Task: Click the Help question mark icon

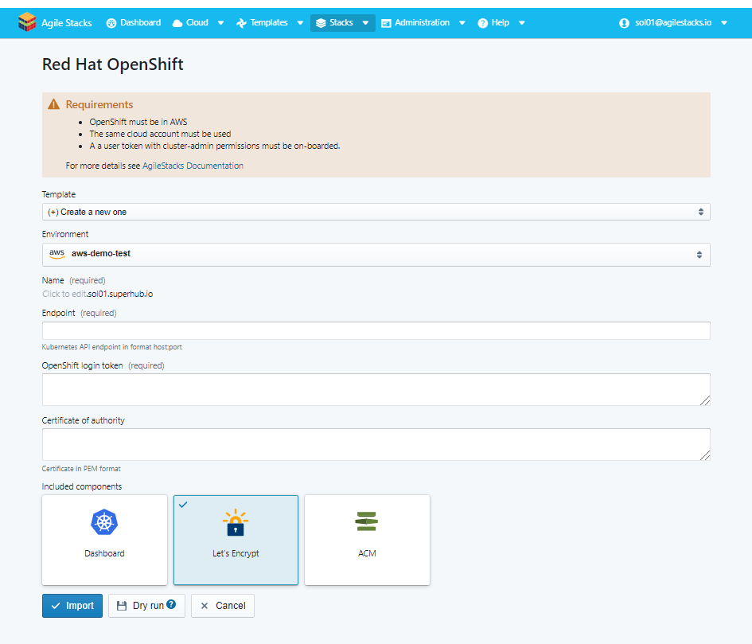Action: [x=482, y=23]
